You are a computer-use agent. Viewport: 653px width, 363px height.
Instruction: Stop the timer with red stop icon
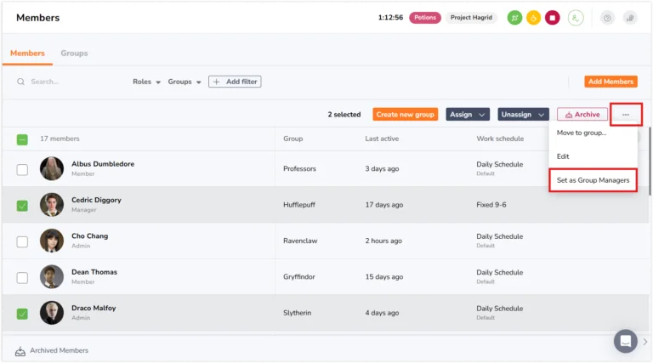click(x=552, y=18)
